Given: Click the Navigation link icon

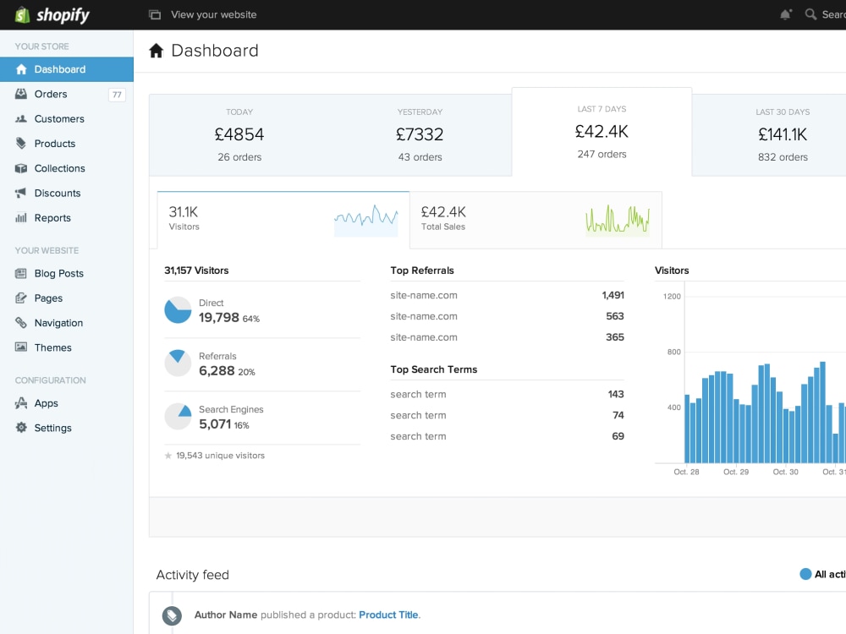Looking at the screenshot, I should coord(21,323).
